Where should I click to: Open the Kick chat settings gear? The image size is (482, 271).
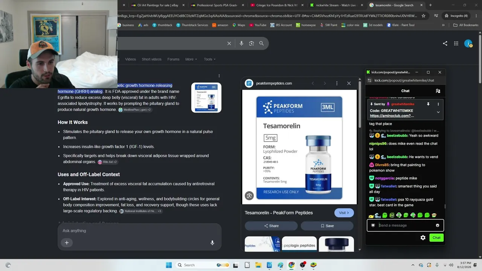pyautogui.click(x=423, y=238)
